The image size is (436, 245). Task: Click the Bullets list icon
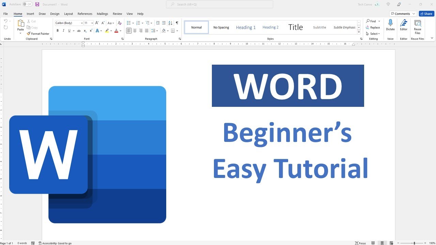[129, 23]
